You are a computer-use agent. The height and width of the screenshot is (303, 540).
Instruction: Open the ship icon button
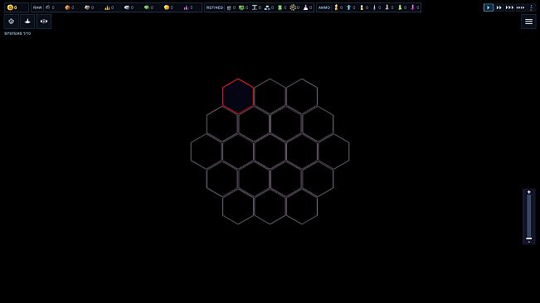27,22
